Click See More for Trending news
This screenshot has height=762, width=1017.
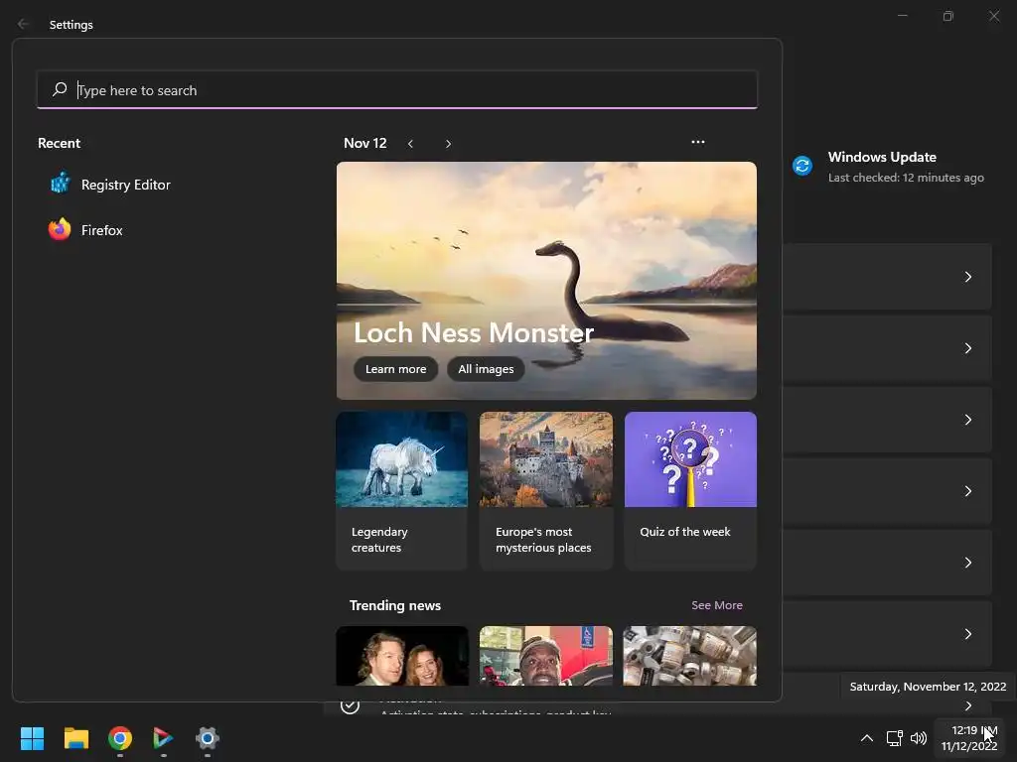point(717,605)
